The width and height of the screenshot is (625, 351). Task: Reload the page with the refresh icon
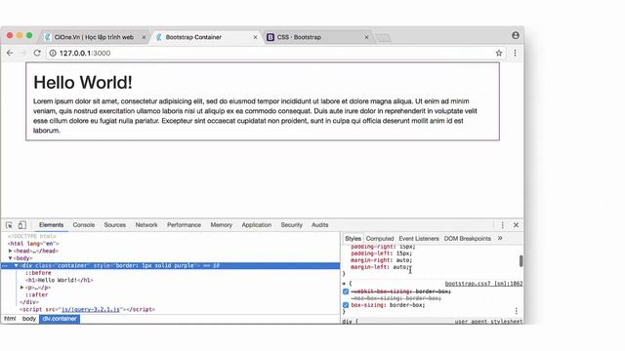tap(37, 53)
